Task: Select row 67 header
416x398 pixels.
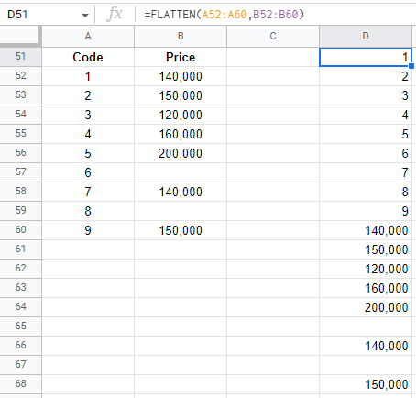Action: tap(20, 365)
